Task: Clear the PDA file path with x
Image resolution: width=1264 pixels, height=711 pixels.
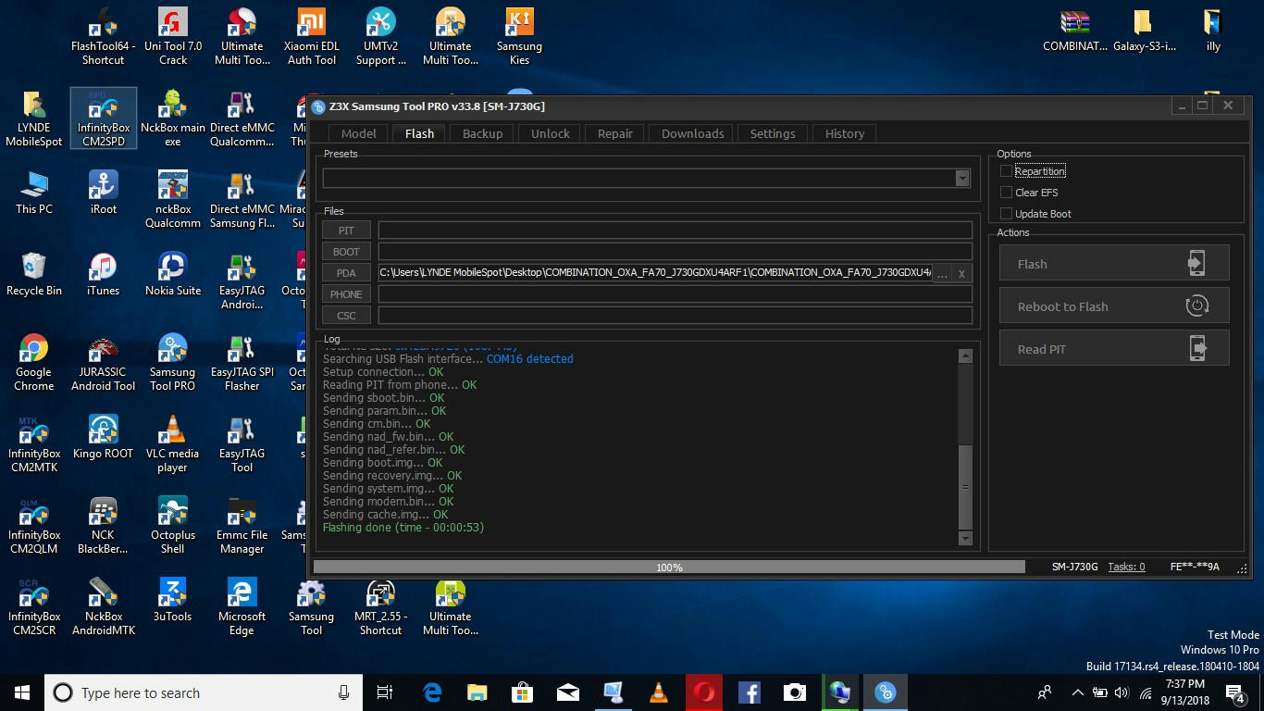Action: click(962, 273)
